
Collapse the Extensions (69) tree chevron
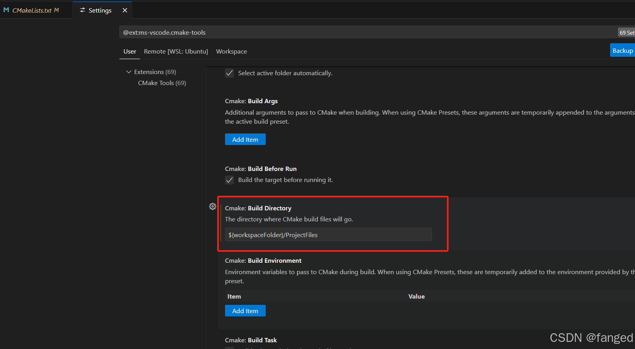pyautogui.click(x=128, y=72)
